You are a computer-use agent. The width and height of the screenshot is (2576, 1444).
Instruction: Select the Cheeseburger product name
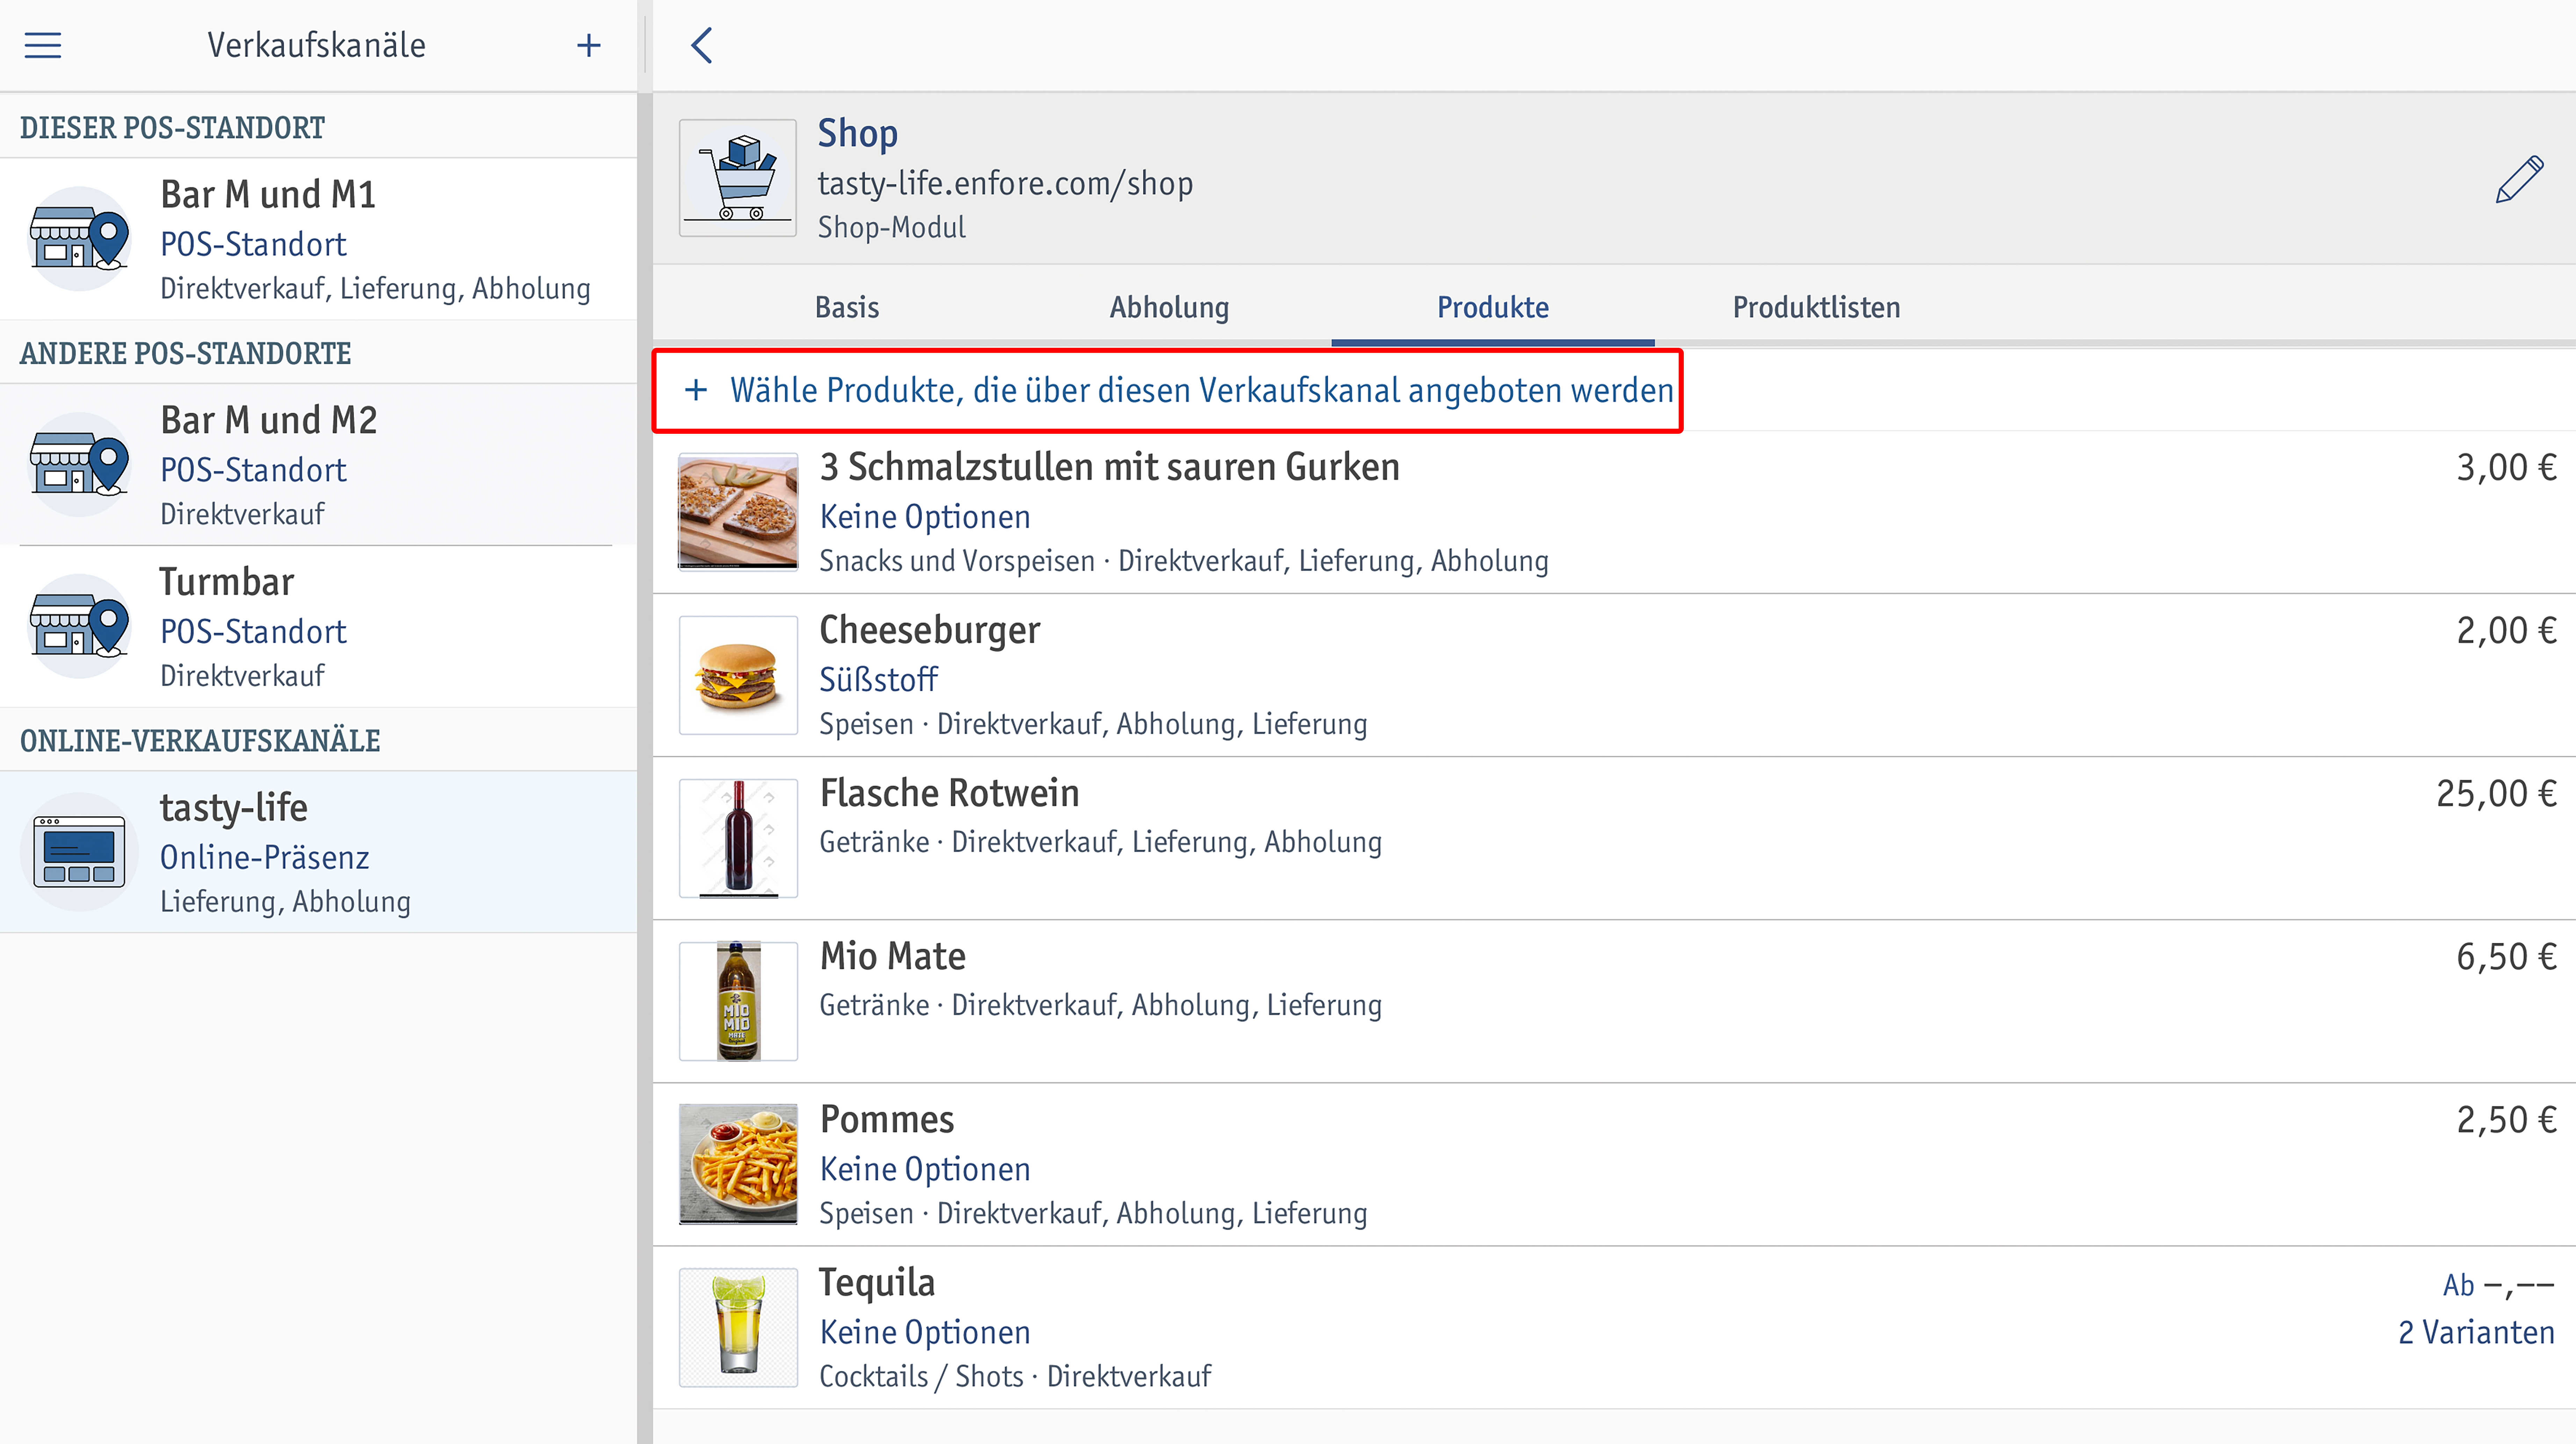point(930,630)
